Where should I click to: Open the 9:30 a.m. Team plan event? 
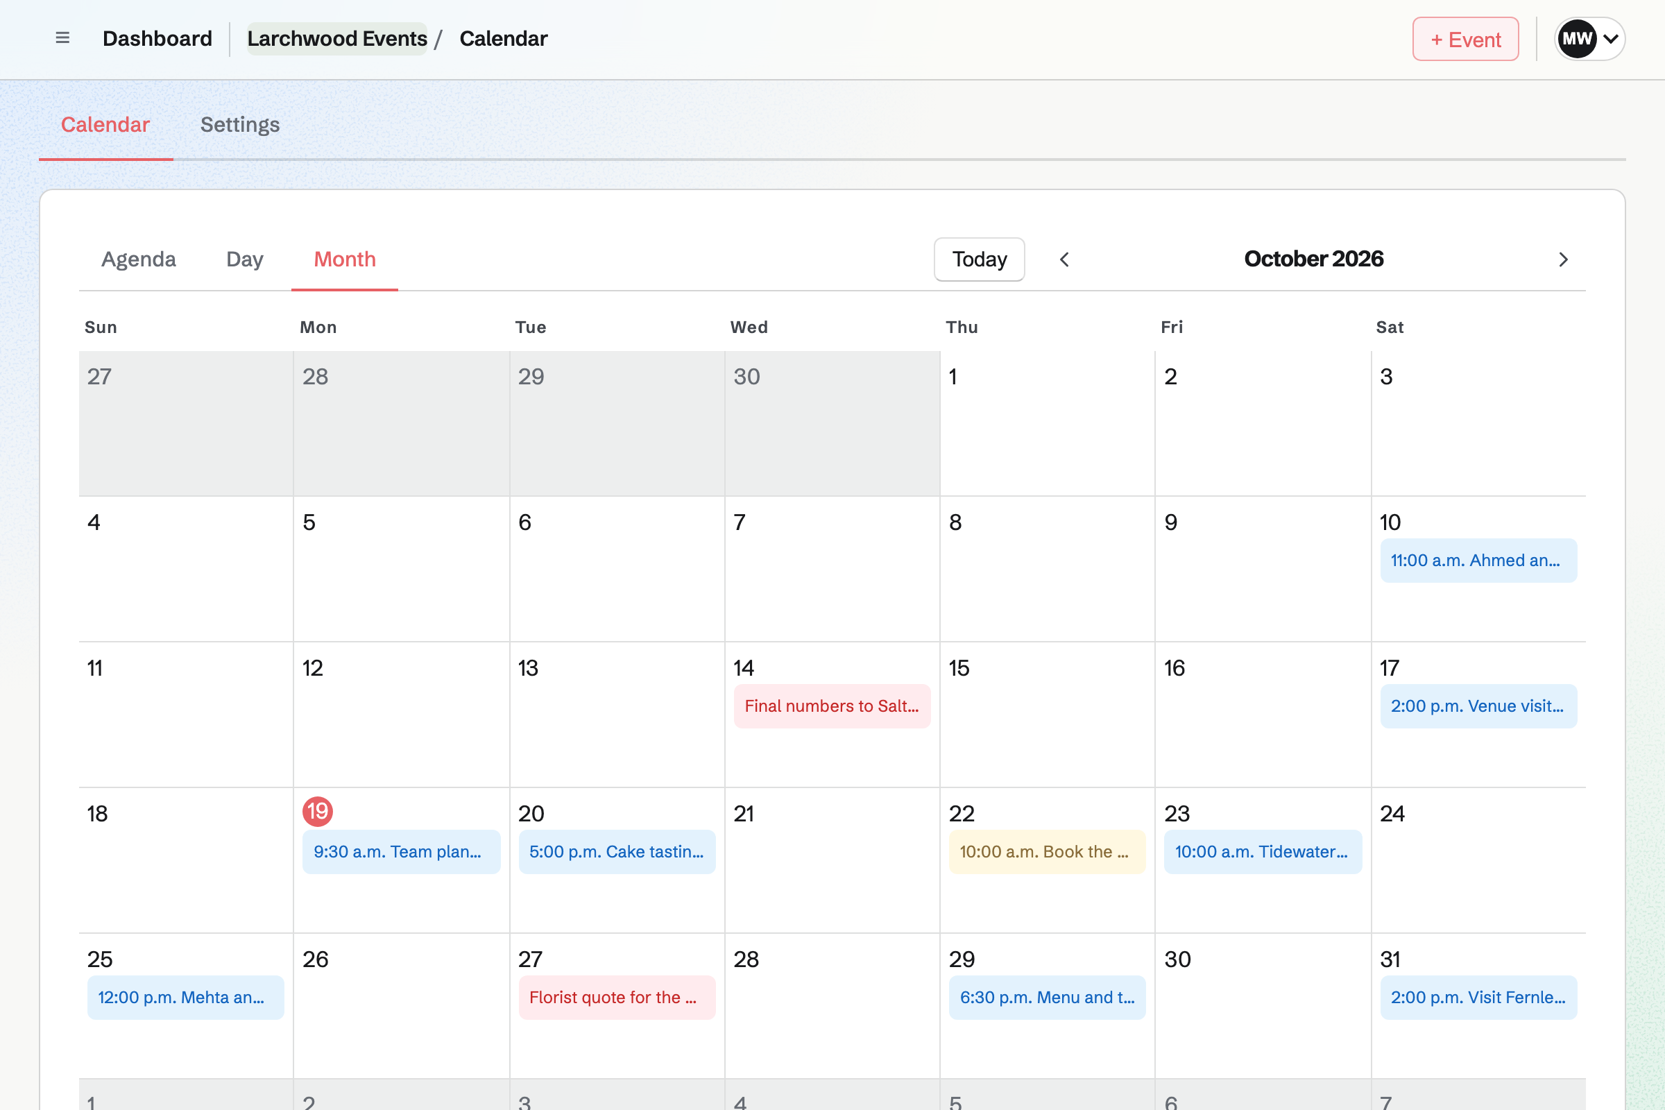(x=402, y=852)
